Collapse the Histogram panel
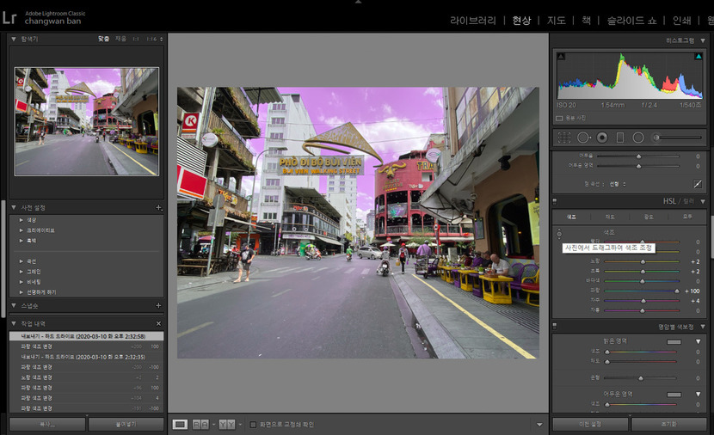 click(703, 40)
